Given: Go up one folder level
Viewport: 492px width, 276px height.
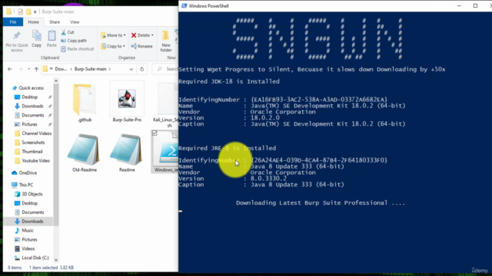Looking at the screenshot, I should [x=36, y=69].
